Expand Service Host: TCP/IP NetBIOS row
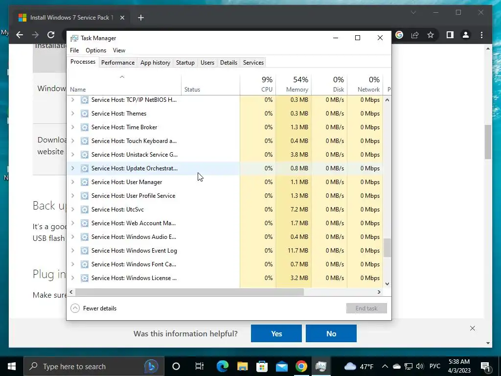This screenshot has height=376, width=501. (73, 100)
